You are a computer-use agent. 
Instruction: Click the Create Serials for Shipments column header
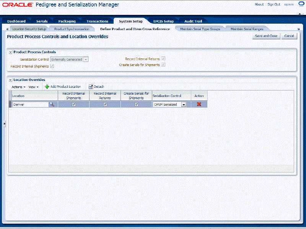click(x=136, y=96)
